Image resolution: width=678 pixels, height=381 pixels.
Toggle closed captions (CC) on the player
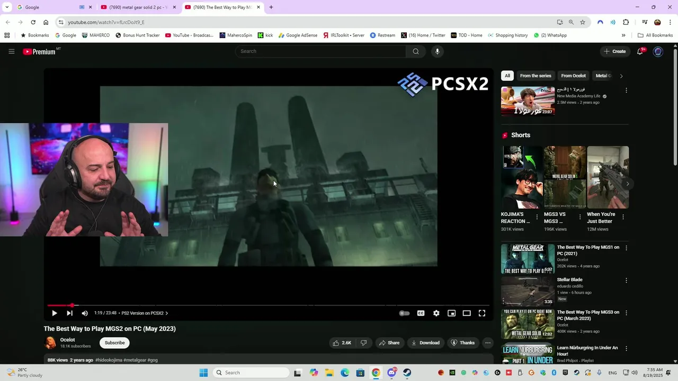[421, 313]
